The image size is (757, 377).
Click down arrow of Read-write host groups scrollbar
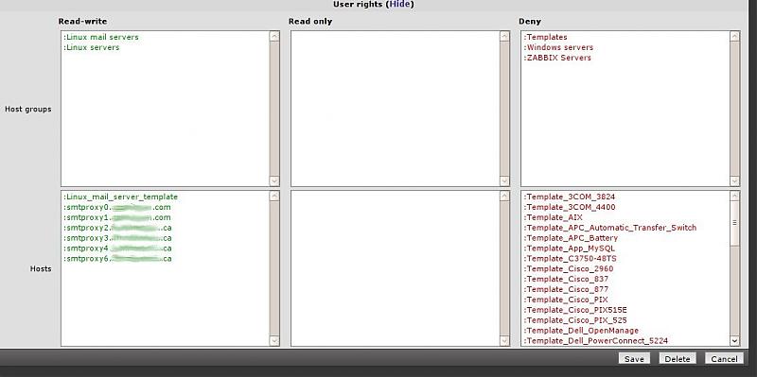coord(274,180)
